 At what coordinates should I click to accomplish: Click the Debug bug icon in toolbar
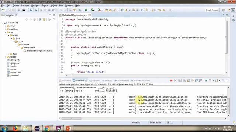[80, 10]
